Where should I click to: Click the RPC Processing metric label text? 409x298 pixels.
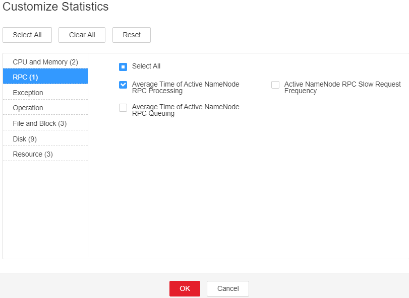tap(186, 88)
